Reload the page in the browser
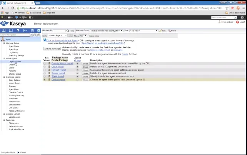 point(13,8)
